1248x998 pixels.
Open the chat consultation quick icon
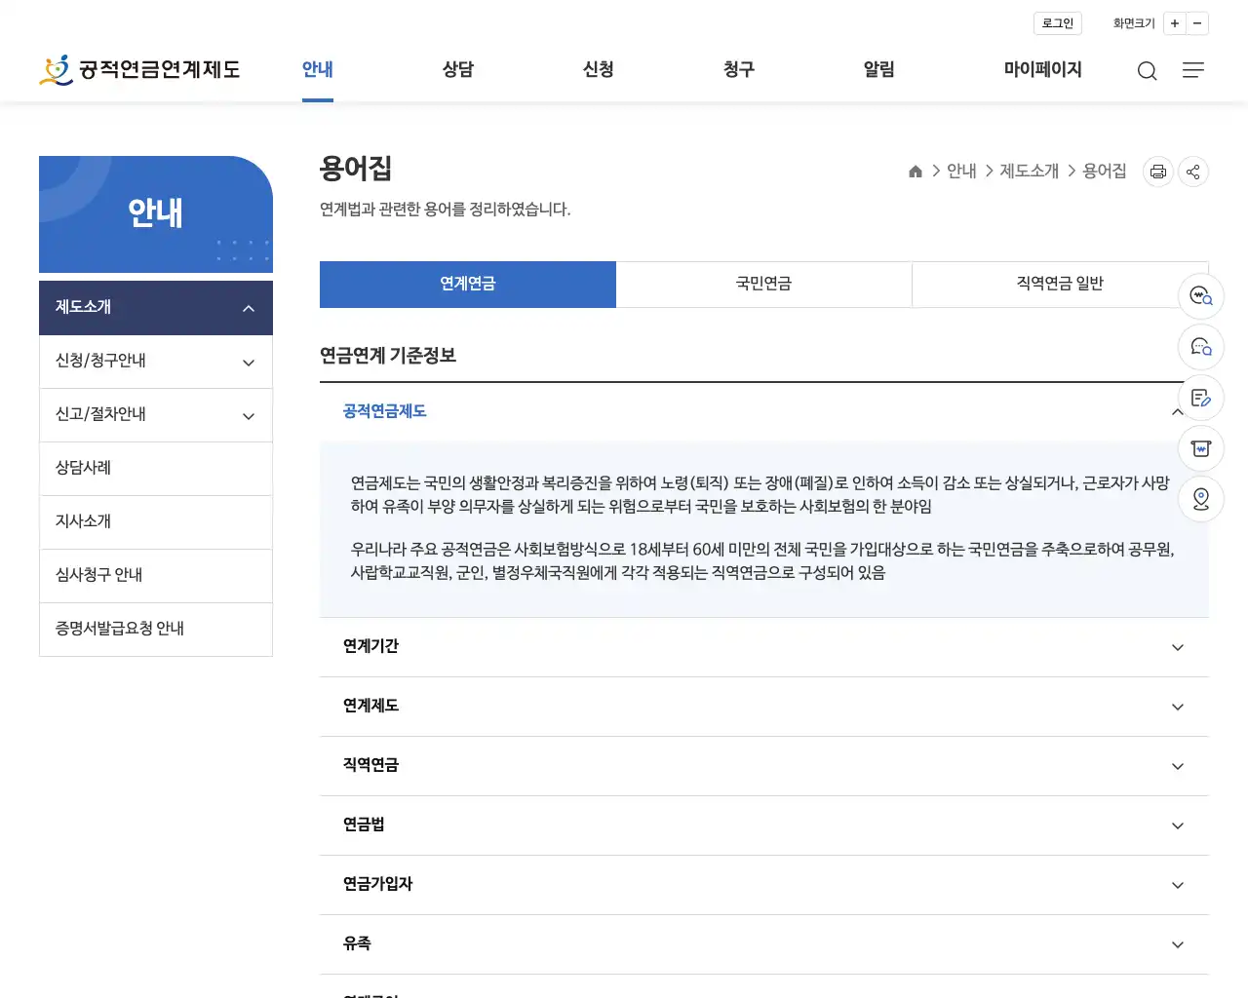coord(1200,347)
